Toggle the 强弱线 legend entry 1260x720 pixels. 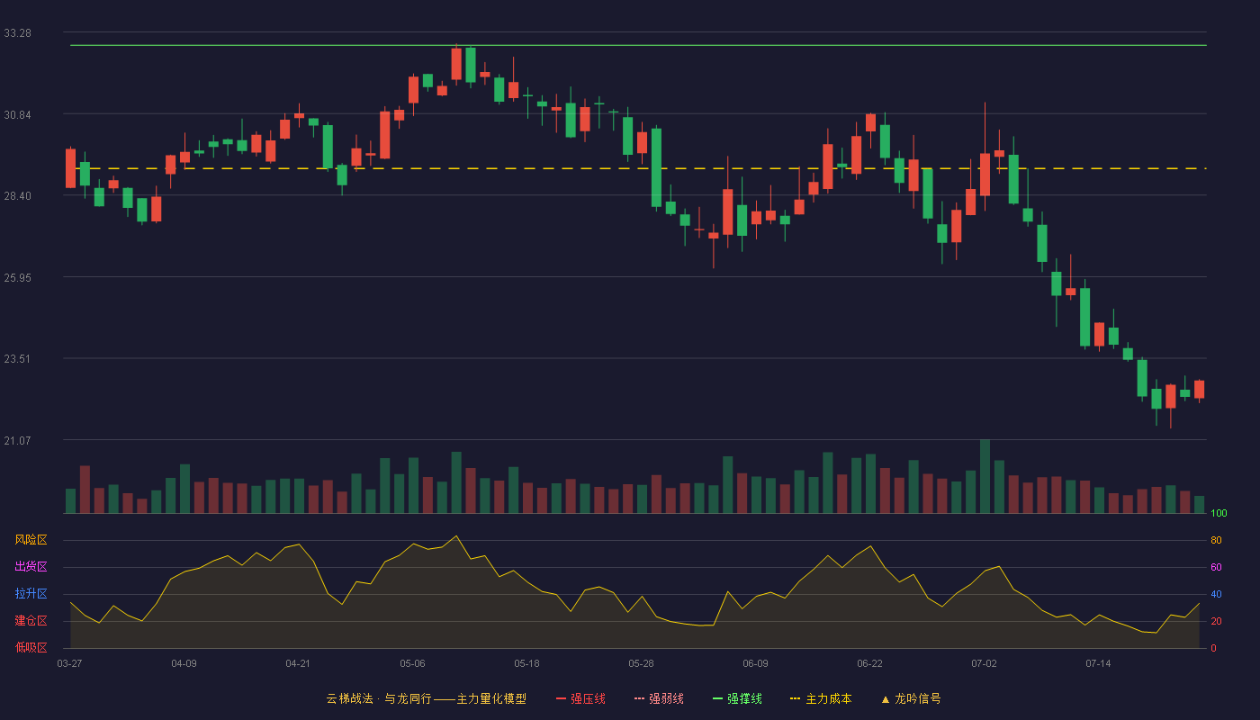tap(659, 698)
